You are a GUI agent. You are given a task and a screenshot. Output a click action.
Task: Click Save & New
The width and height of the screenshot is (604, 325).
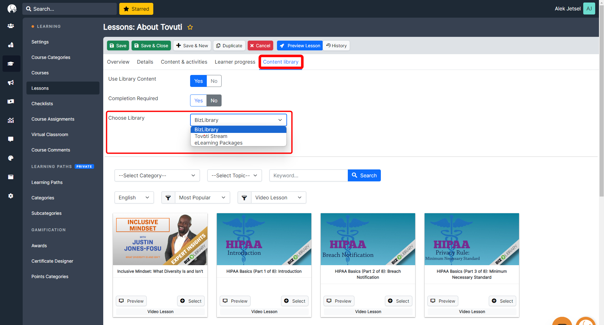pos(192,46)
